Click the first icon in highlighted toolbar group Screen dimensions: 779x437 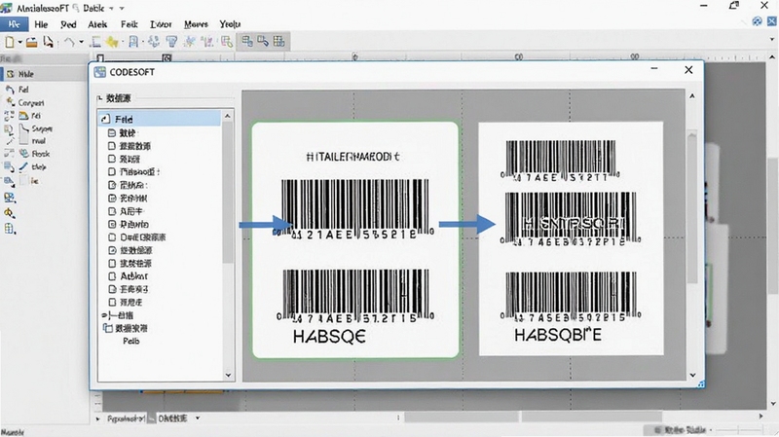point(247,41)
